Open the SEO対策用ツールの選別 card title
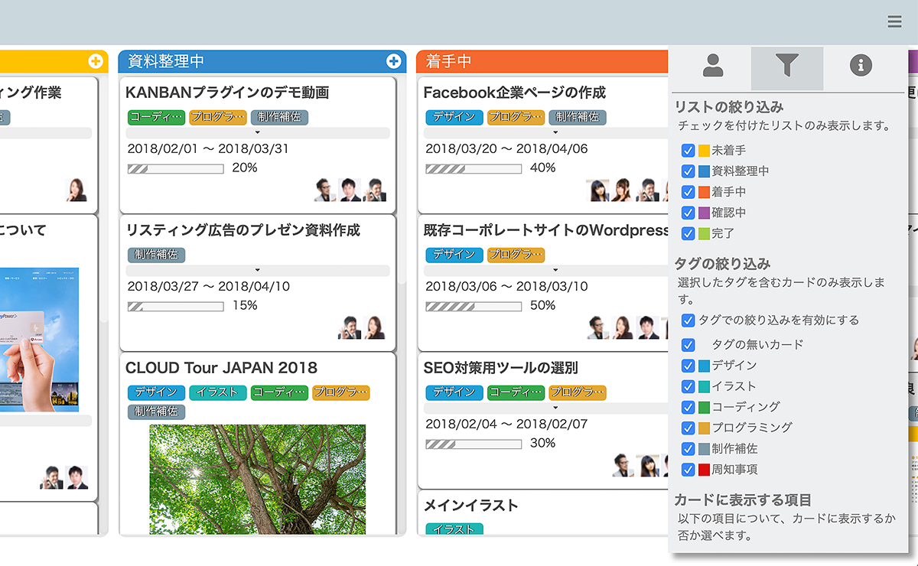Viewport: 918px width, 566px height. 501,368
